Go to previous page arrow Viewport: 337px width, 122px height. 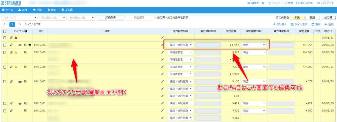click(x=4, y=24)
